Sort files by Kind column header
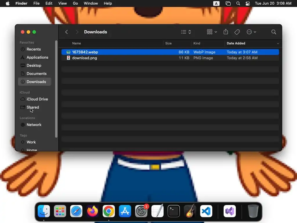Screen dimensions: 297x223 click(197, 43)
